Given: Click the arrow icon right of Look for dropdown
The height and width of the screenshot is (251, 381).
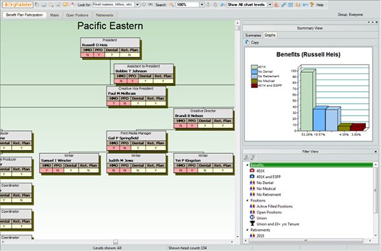Looking at the screenshot, I should (x=143, y=5).
